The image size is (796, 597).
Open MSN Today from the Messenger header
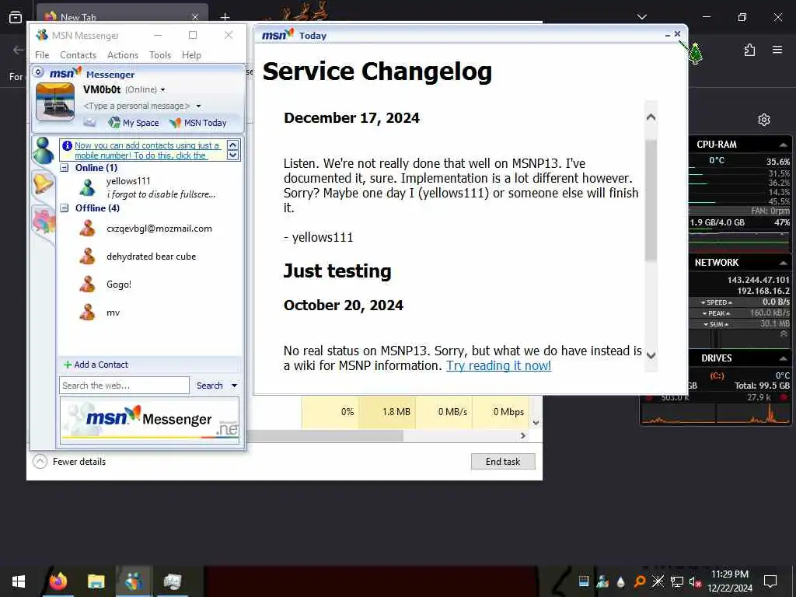click(x=198, y=122)
